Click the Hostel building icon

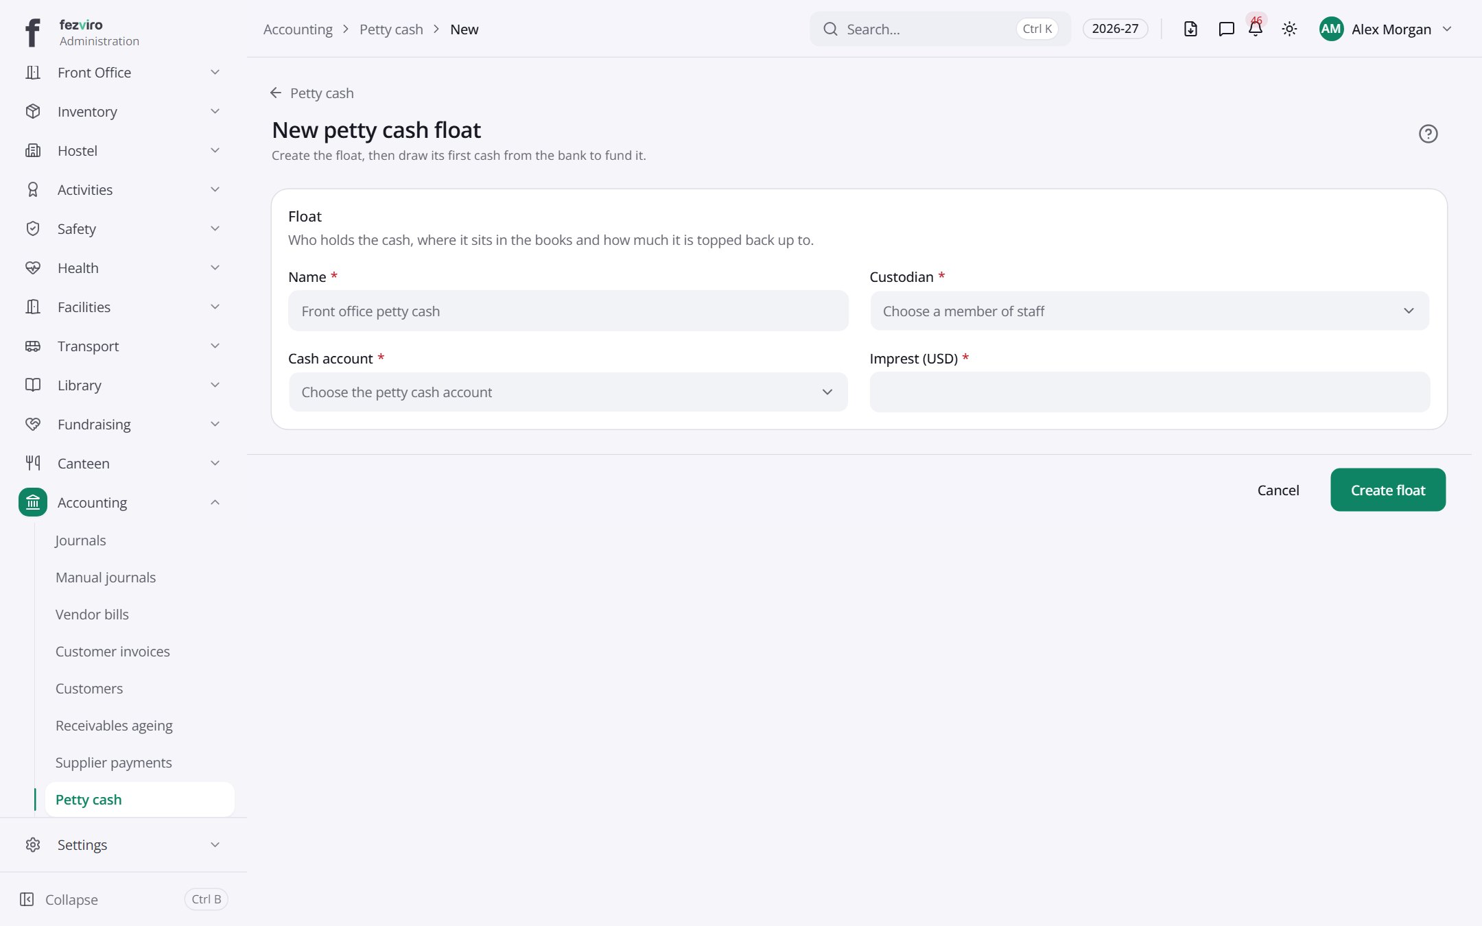33,150
